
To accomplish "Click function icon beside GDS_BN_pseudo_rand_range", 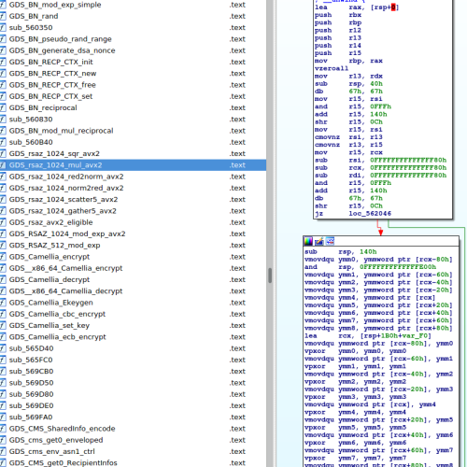I will 3,39.
